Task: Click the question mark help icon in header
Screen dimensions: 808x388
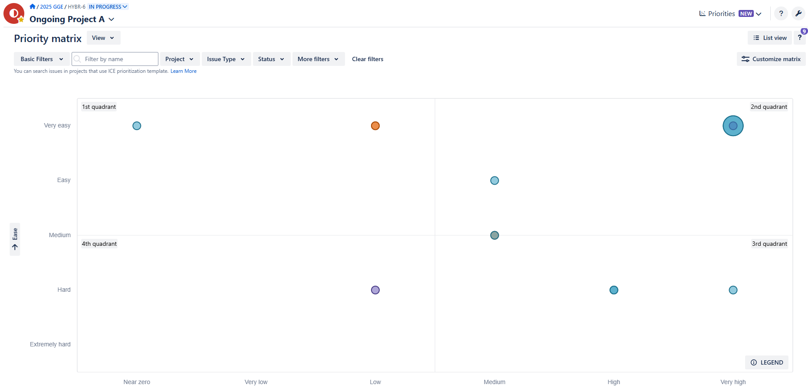Action: click(781, 13)
